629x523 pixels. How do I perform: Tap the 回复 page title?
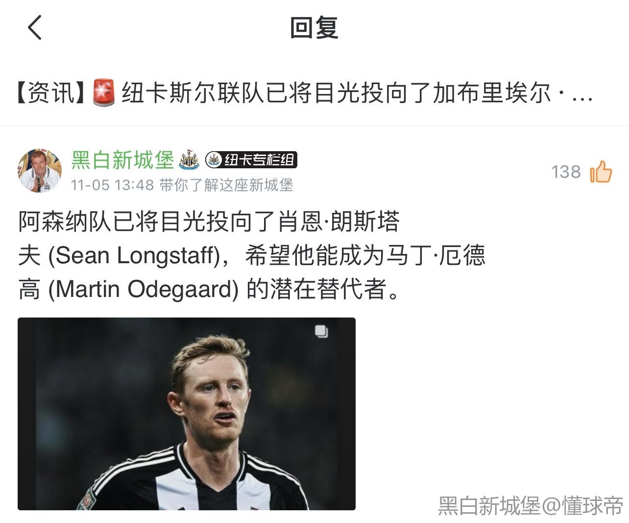coord(314,27)
